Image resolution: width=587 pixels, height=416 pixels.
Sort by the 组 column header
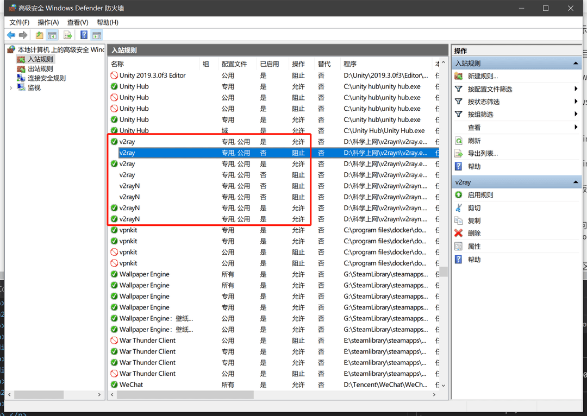click(209, 64)
